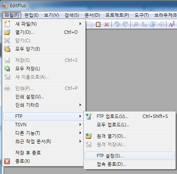The width and height of the screenshot is (177, 174).
Task: Click the EditPlus app icon in title bar
Action: [5, 6]
